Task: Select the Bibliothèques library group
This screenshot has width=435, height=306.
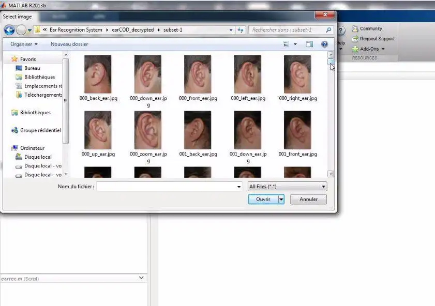Action: [x=35, y=113]
